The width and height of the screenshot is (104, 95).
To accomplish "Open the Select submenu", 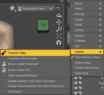I will (x=87, y=9).
